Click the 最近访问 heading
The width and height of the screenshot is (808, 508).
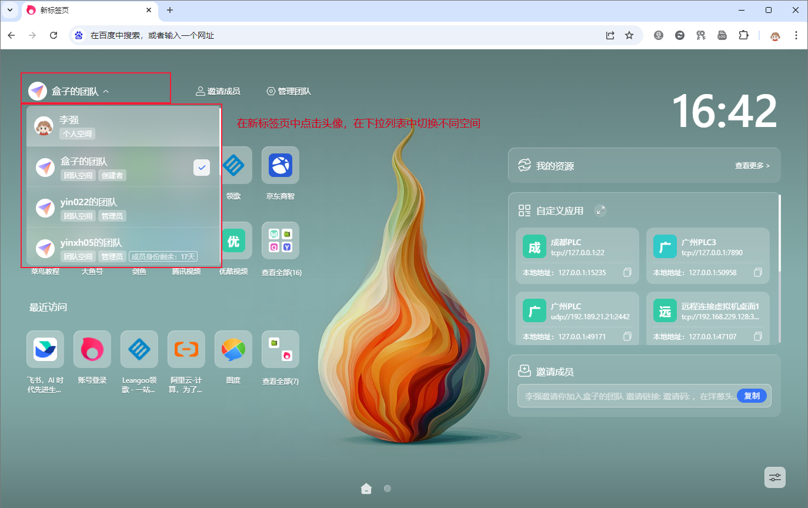[x=48, y=307]
